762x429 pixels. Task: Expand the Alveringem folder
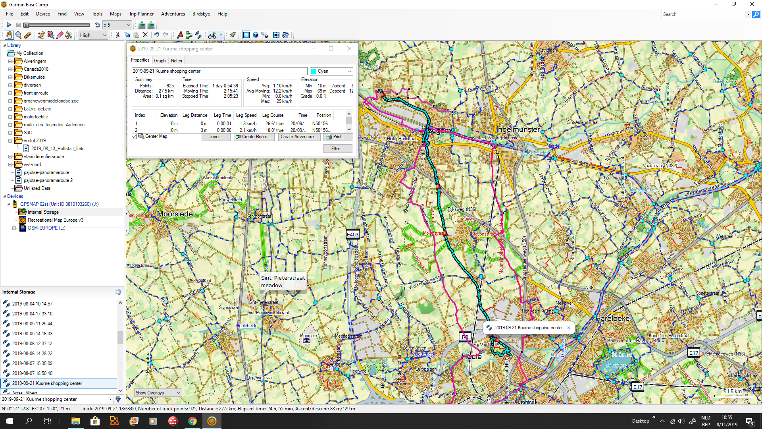click(10, 61)
